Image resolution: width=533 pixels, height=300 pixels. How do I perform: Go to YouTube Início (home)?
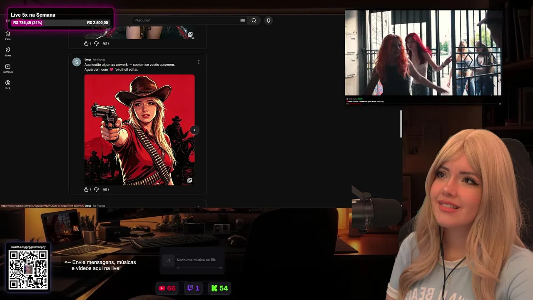coord(7,35)
